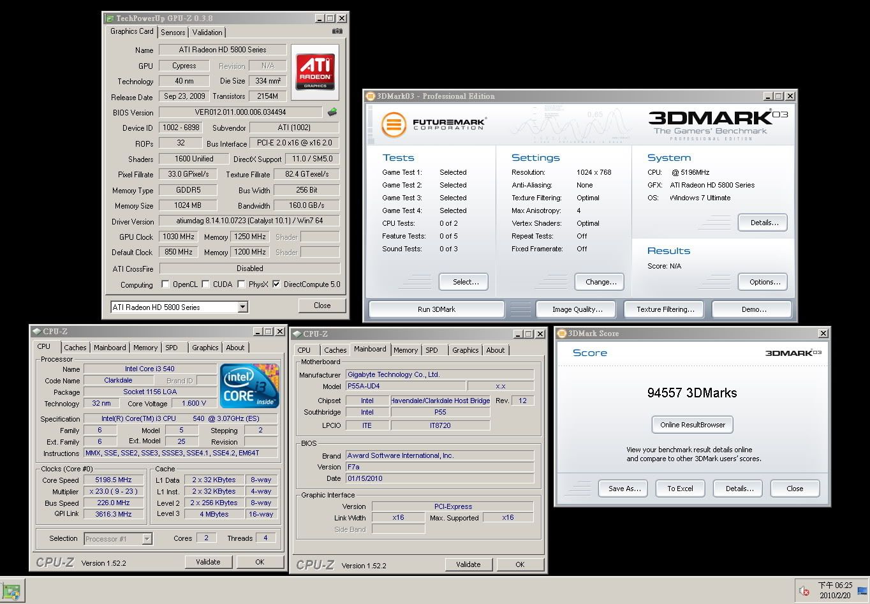The width and height of the screenshot is (870, 604).
Task: Open Texture Filtering... in 3DMark03
Action: click(x=665, y=309)
